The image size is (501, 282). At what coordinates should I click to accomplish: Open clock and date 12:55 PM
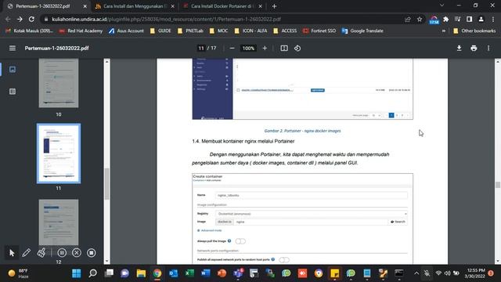point(474,273)
